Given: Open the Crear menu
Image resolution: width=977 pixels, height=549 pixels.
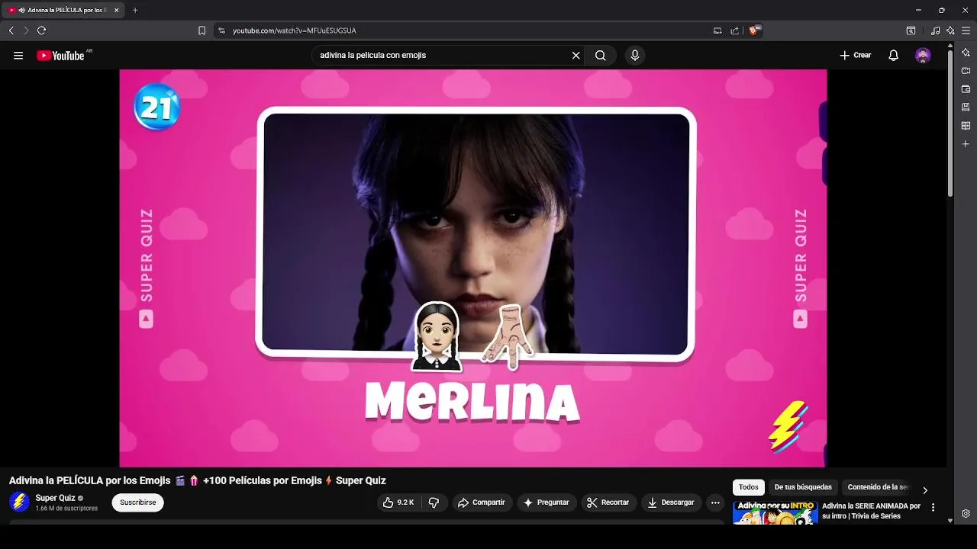Looking at the screenshot, I should pos(856,56).
